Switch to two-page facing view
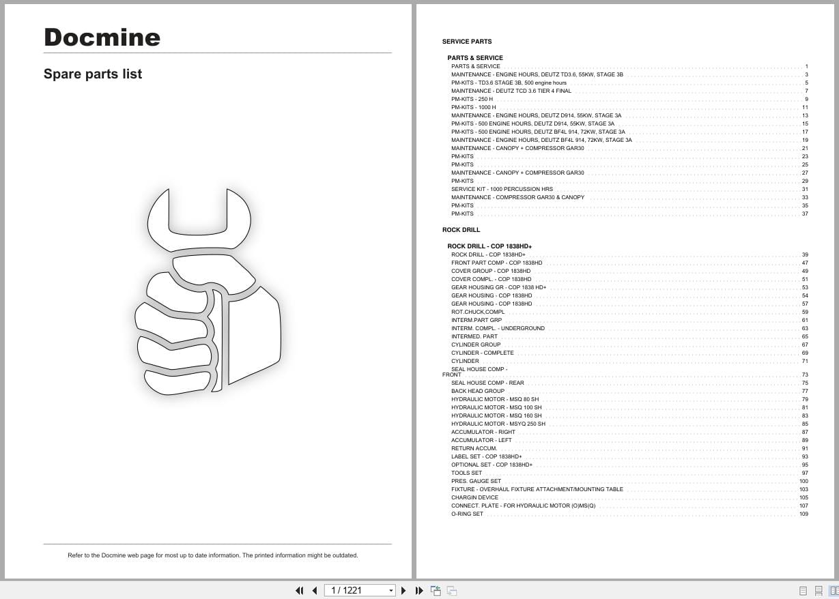The height and width of the screenshot is (599, 839). tap(834, 591)
